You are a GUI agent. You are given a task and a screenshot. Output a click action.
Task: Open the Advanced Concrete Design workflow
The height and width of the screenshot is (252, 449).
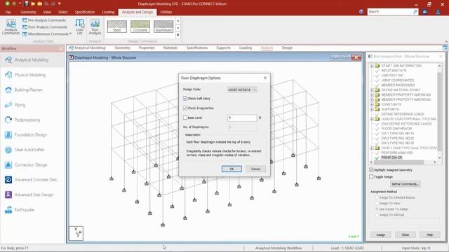32,180
